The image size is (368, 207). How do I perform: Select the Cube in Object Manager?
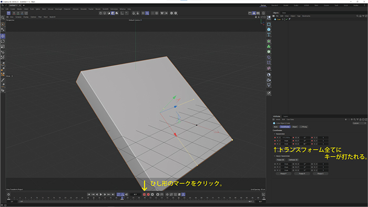pyautogui.click(x=278, y=19)
